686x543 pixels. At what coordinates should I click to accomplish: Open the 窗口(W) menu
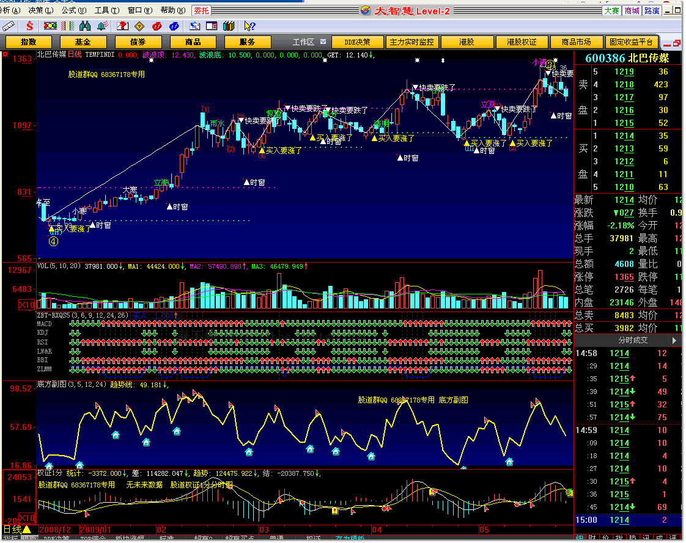click(x=140, y=10)
